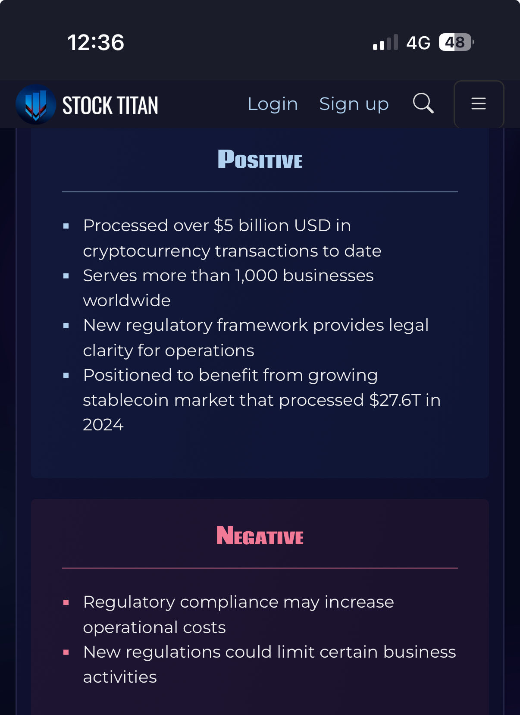Tap the '$5 billion USD' bullet point
Image resolution: width=520 pixels, height=715 pixels.
point(232,238)
